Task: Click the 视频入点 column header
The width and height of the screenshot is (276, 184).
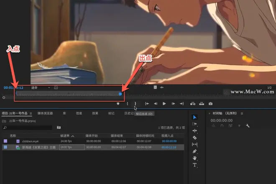Action: 167,136
